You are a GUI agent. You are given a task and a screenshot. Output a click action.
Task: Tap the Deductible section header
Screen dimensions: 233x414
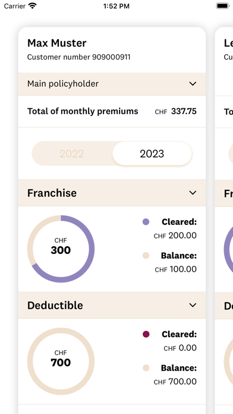click(x=112, y=305)
